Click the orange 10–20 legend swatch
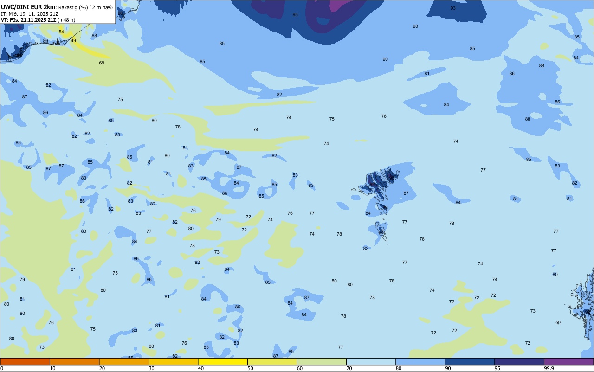The height and width of the screenshot is (372, 594). [x=74, y=361]
